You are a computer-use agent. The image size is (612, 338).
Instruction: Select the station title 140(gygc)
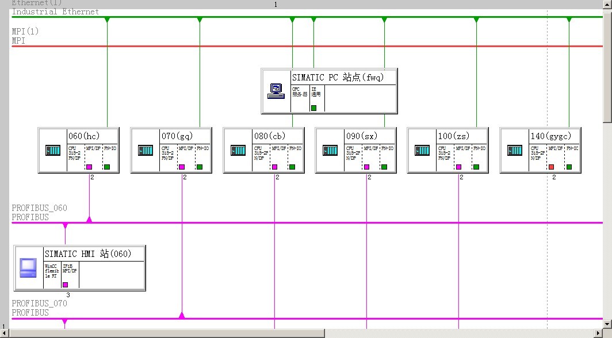550,136
